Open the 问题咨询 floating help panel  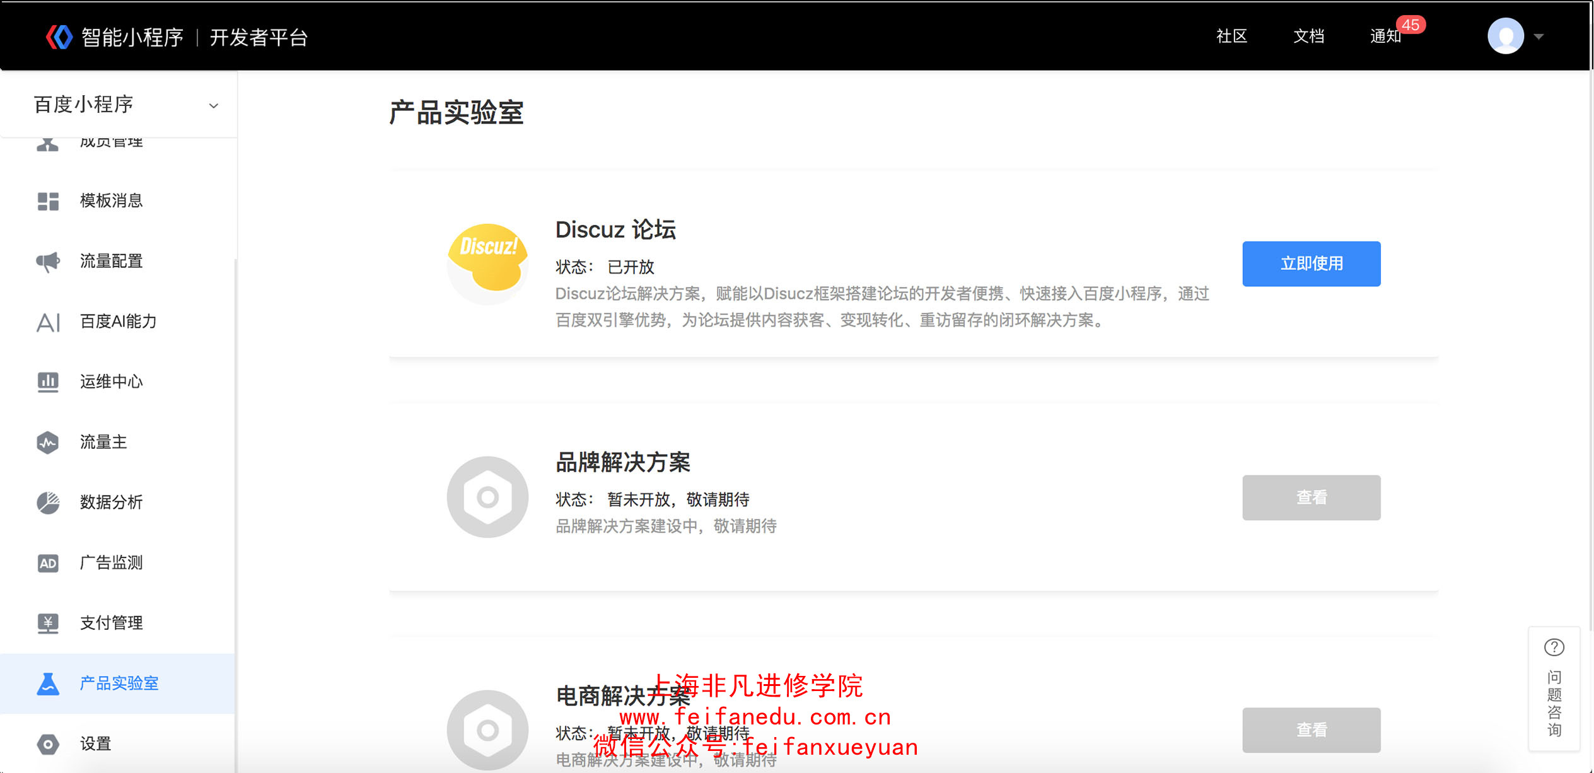click(x=1554, y=689)
